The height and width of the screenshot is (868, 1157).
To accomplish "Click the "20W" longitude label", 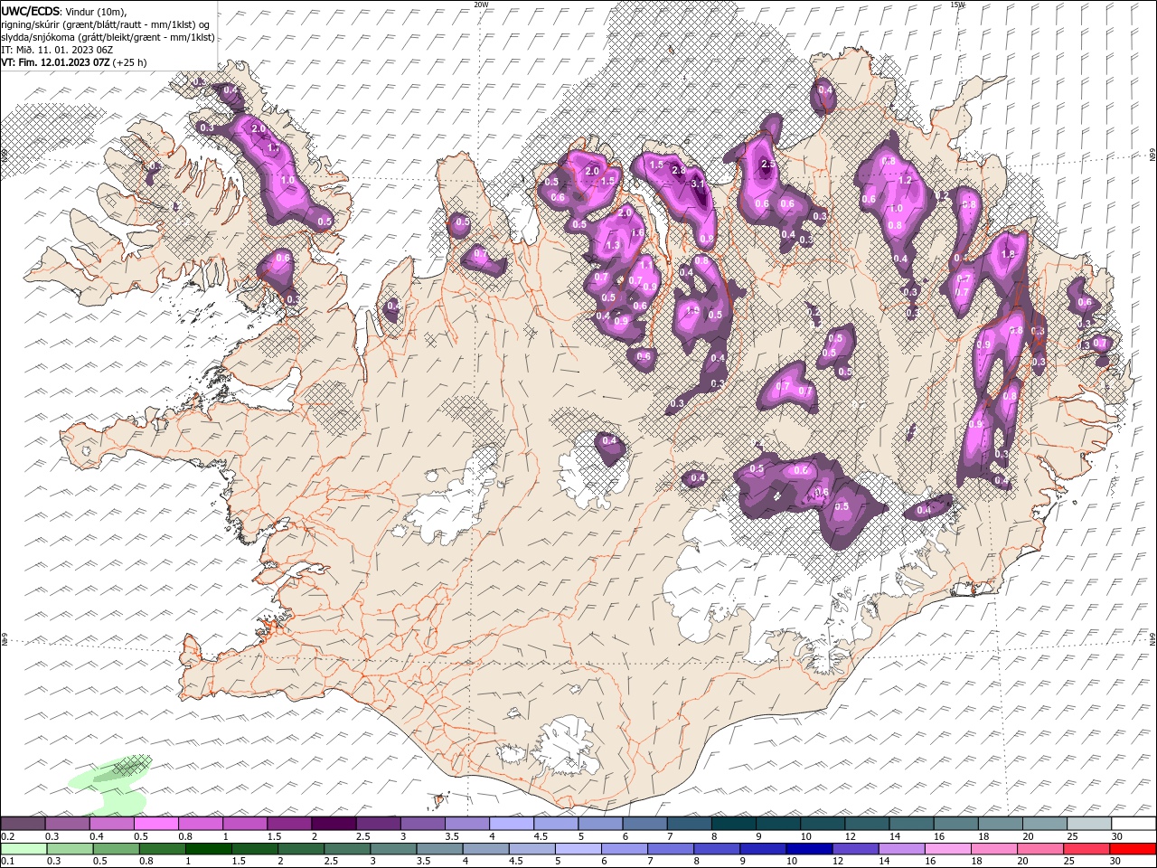I will (x=481, y=5).
